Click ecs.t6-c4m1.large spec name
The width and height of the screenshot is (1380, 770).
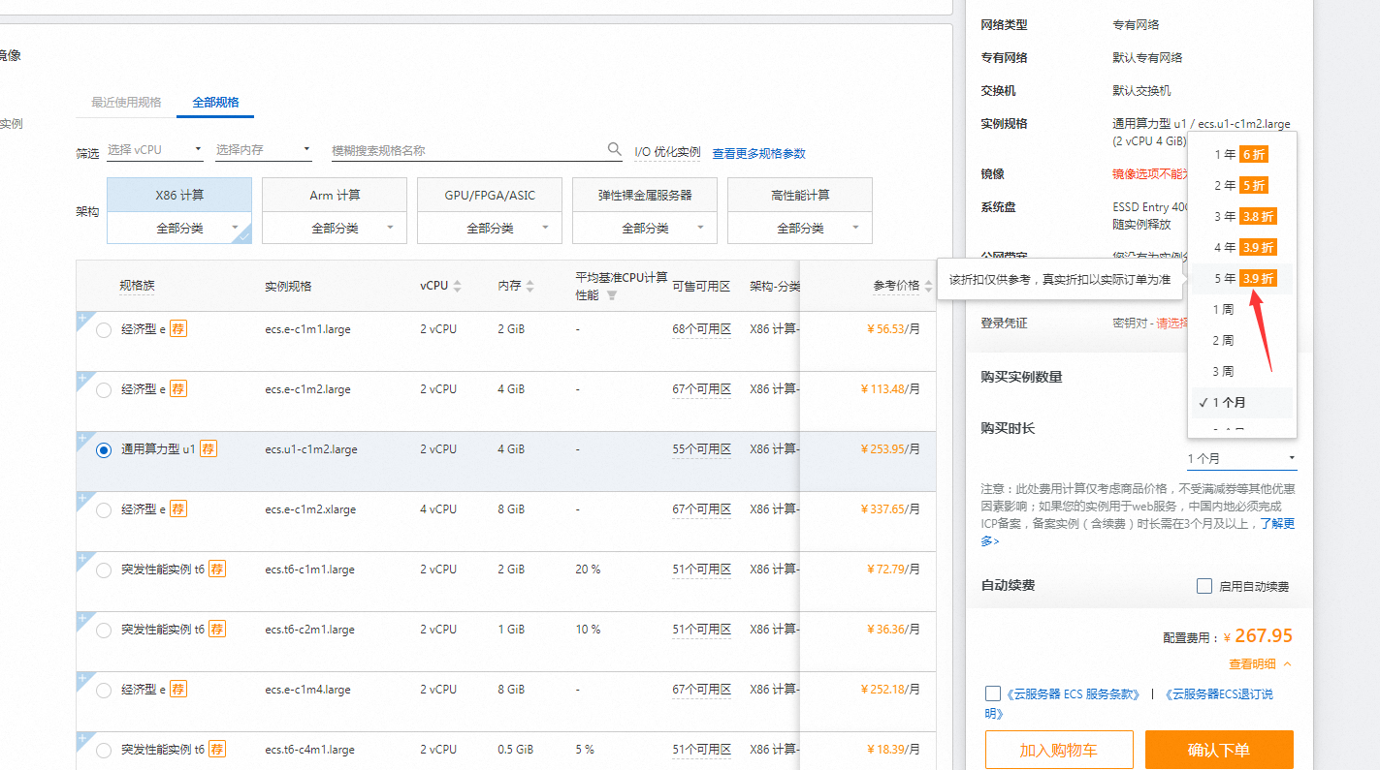309,750
